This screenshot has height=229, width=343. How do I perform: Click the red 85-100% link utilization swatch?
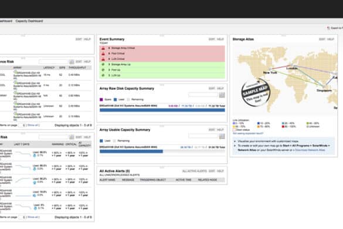point(283,126)
